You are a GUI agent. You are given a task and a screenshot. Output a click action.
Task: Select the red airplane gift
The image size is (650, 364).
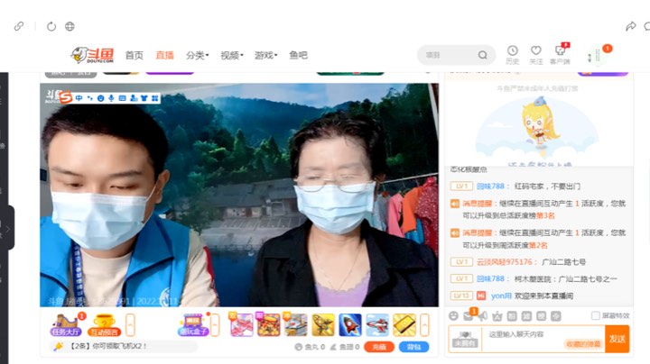click(x=377, y=324)
